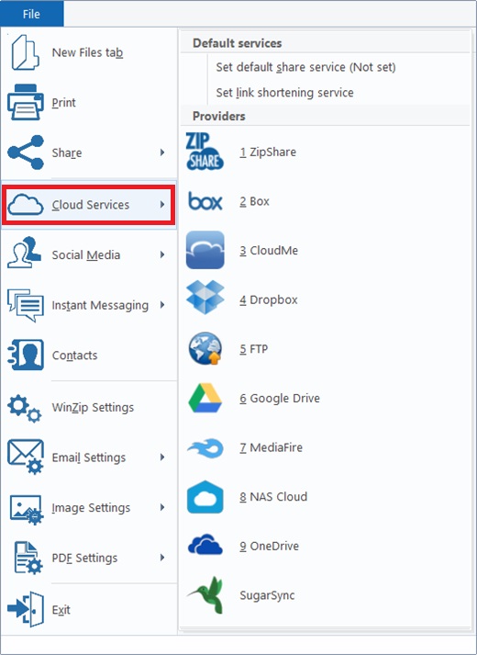The height and width of the screenshot is (655, 477).
Task: Click the New Files tab page icon
Action: tap(26, 52)
